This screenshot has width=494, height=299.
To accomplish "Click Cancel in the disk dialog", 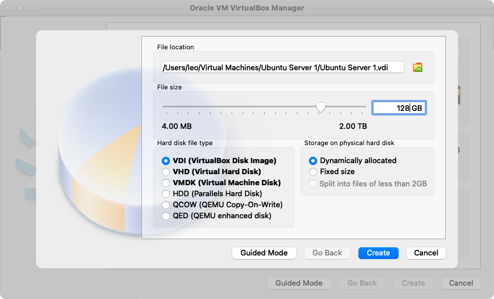I will pyautogui.click(x=426, y=253).
